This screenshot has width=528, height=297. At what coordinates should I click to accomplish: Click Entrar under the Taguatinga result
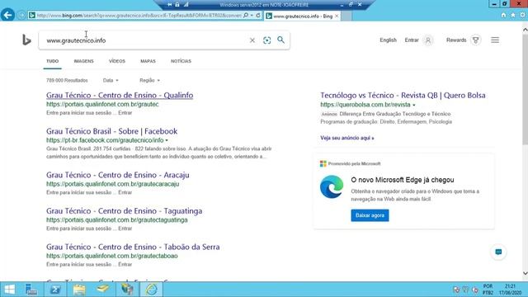pos(125,229)
